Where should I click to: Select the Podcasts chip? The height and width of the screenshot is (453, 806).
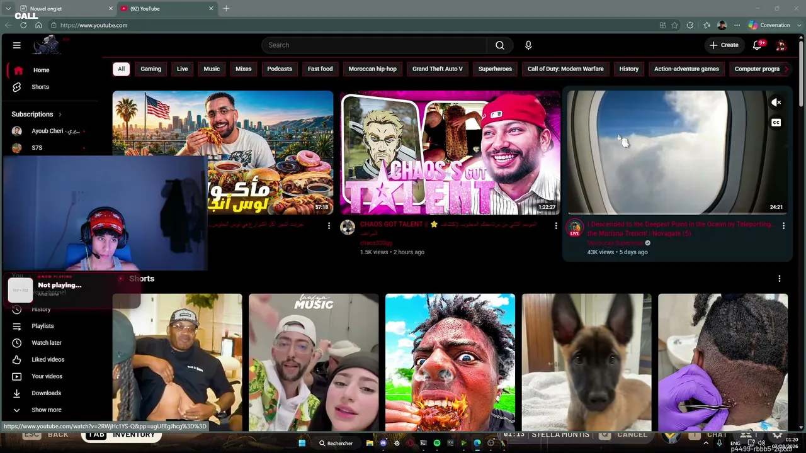[280, 69]
